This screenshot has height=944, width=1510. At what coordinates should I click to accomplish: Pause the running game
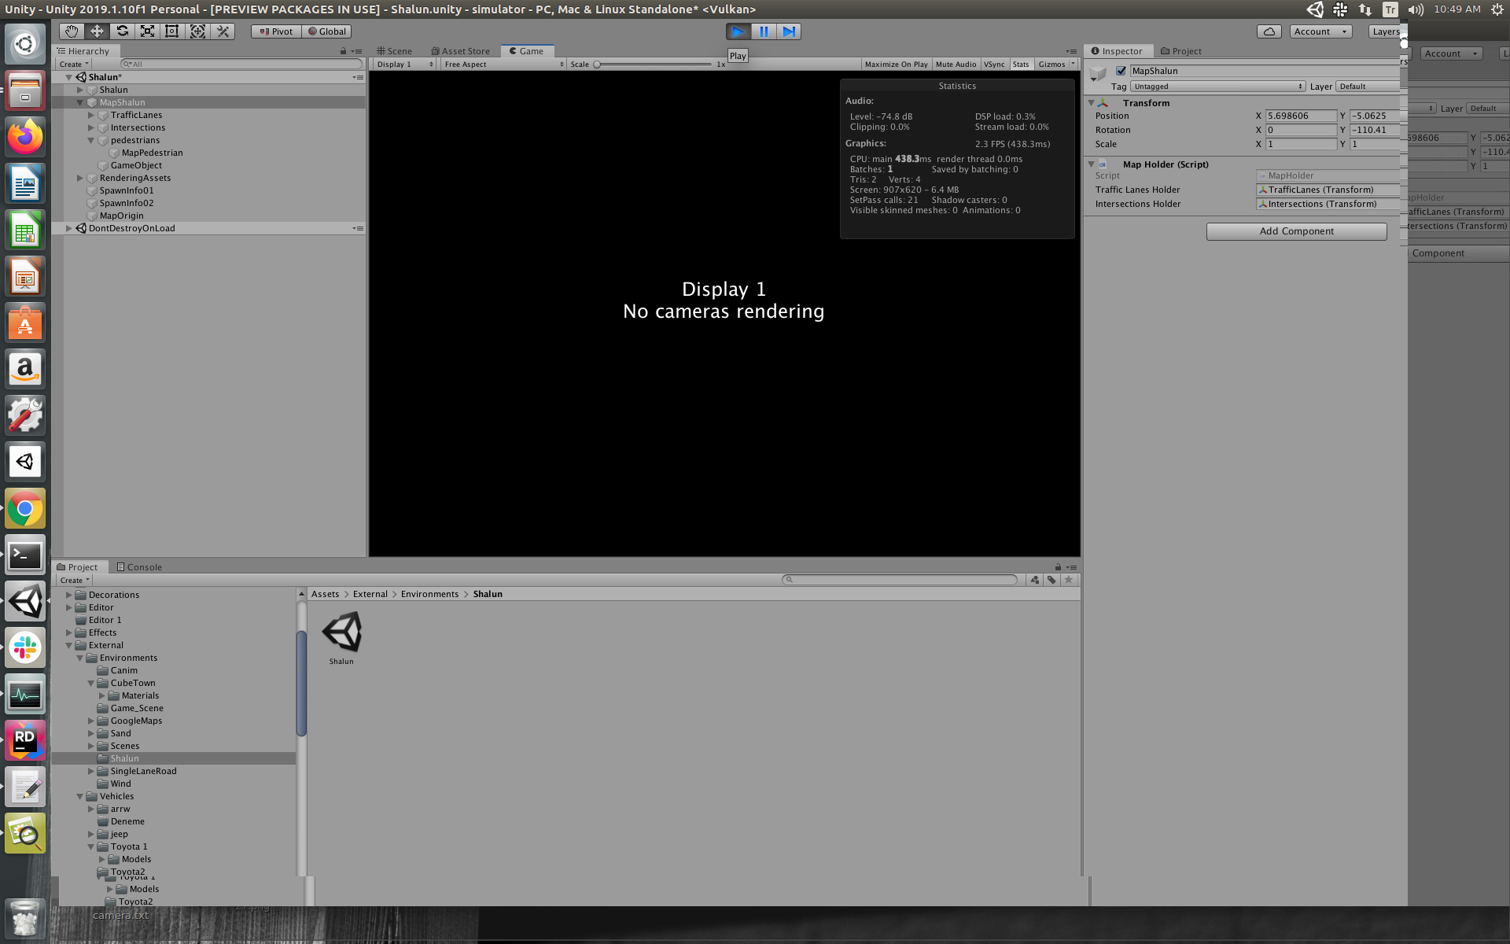click(763, 31)
